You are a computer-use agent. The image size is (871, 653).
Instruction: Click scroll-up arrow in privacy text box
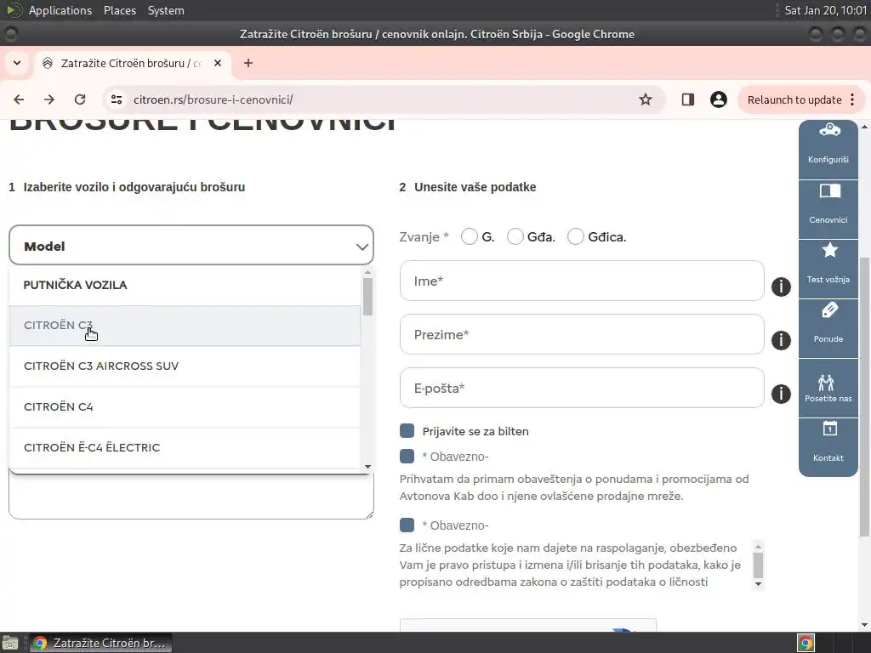(x=758, y=547)
